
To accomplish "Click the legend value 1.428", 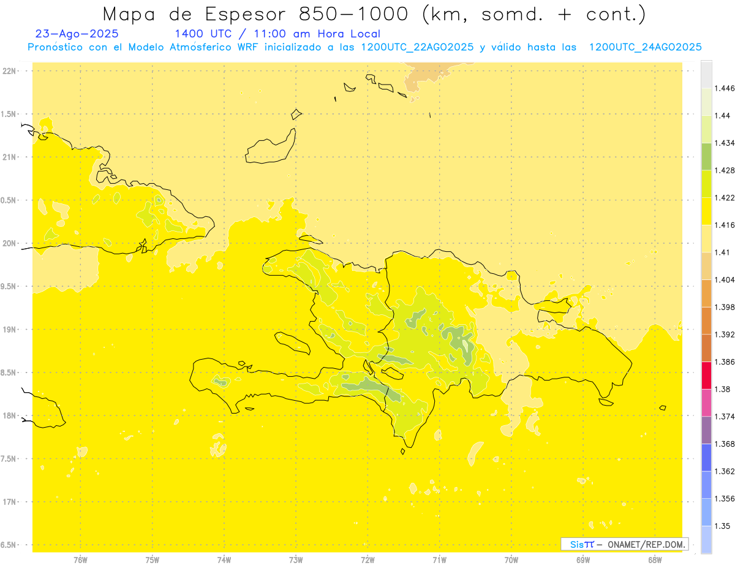I will click(725, 170).
